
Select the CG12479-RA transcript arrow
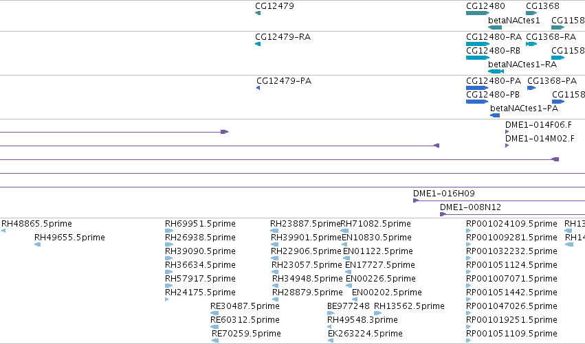(x=258, y=44)
